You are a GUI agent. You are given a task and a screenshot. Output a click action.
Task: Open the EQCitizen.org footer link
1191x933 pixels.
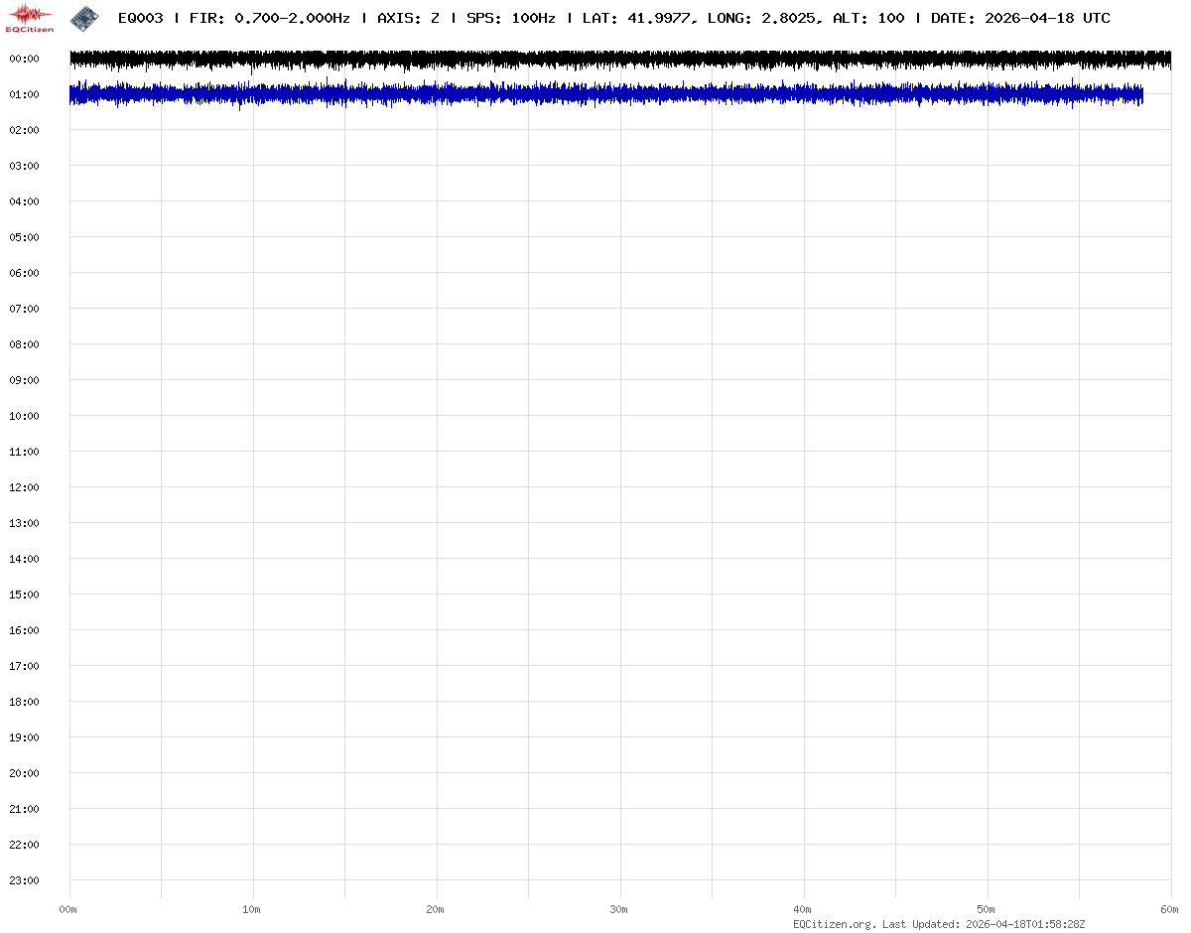[834, 924]
